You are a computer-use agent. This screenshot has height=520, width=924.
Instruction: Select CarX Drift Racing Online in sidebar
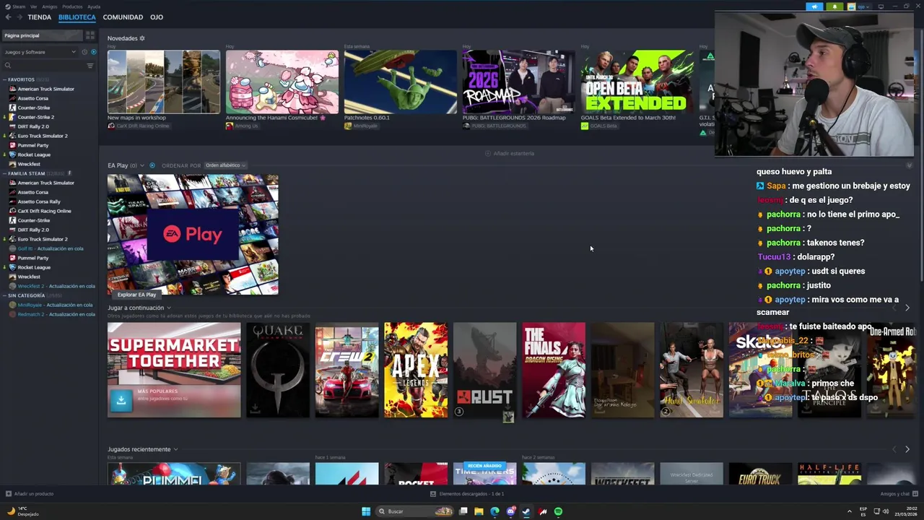pyautogui.click(x=44, y=211)
